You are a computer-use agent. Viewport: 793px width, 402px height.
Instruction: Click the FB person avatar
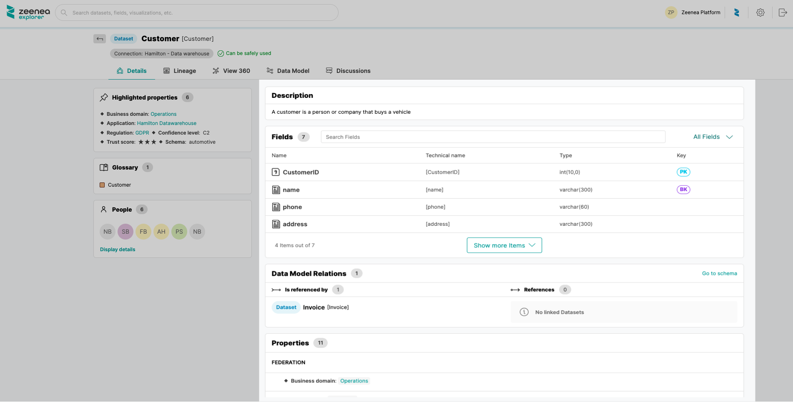coord(143,232)
